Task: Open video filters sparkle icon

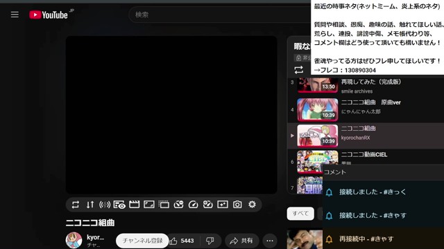Action: point(223,205)
